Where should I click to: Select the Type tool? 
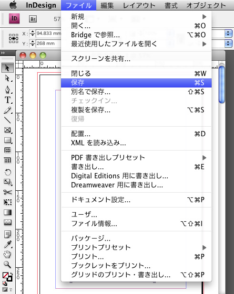point(8,100)
